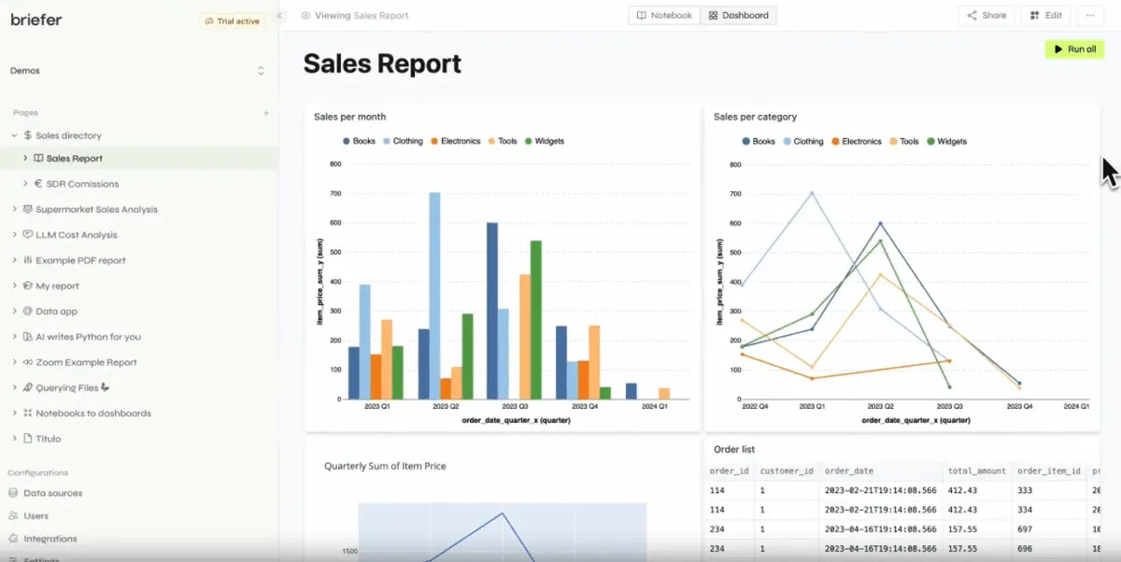Open Supermarket Sales Analysis page
This screenshot has height=562, width=1121.
click(x=96, y=209)
